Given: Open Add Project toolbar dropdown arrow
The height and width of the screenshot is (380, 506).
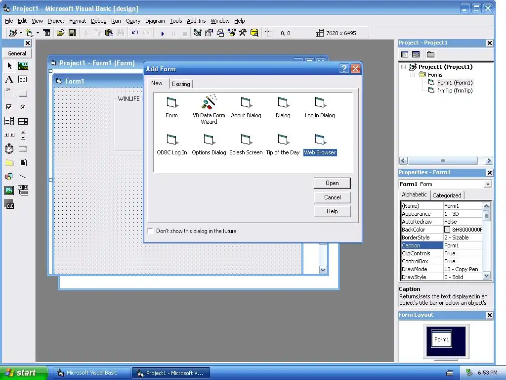Looking at the screenshot, I should tap(21, 33).
